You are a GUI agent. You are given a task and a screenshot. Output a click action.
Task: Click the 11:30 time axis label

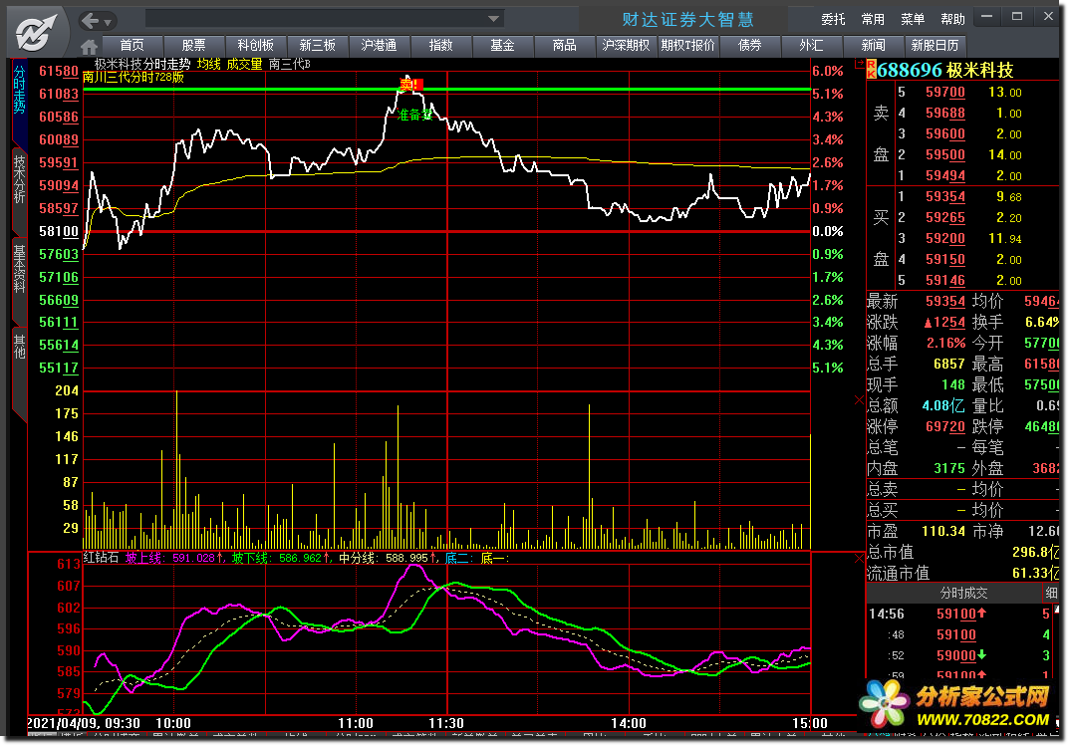446,723
